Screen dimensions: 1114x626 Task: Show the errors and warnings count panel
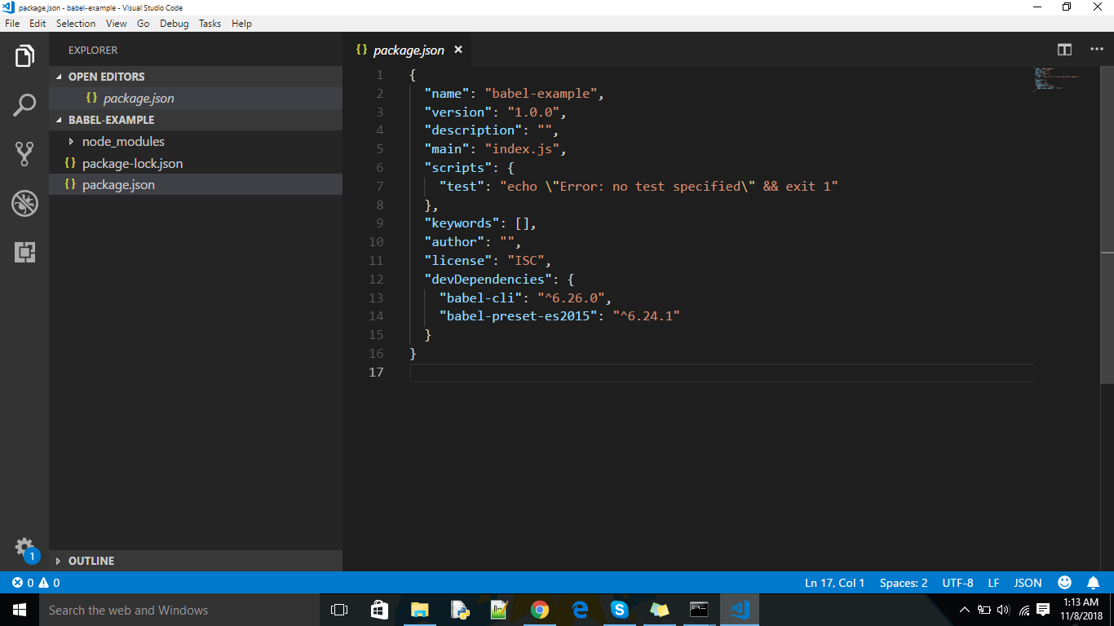[36, 583]
